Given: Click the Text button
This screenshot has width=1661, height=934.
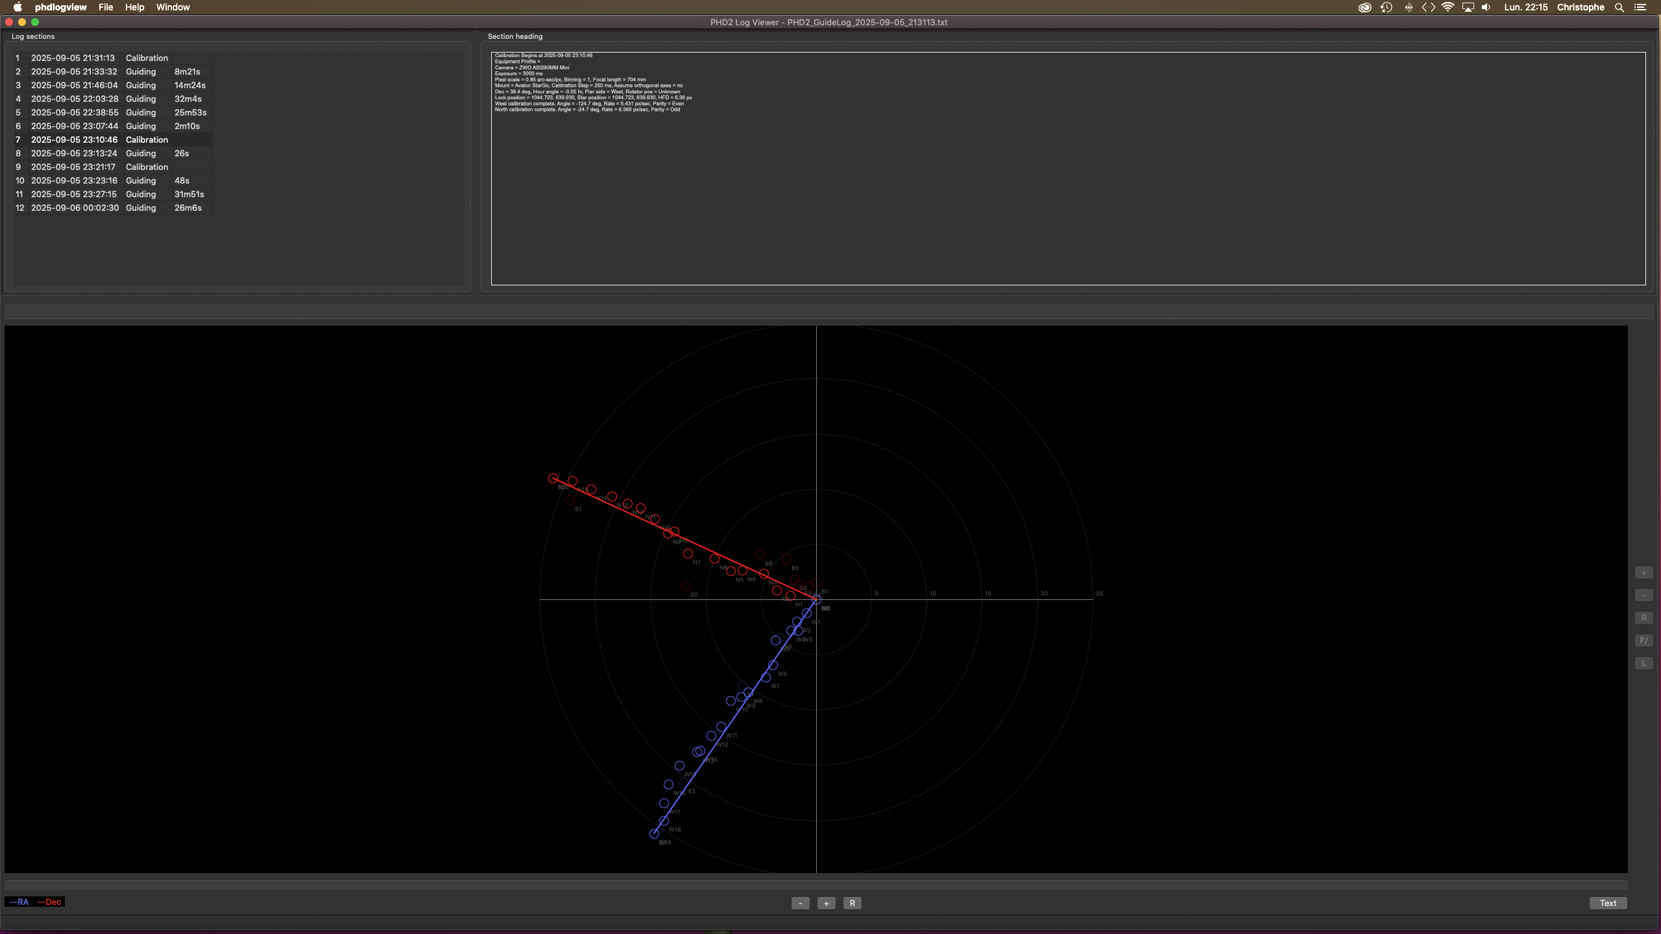Looking at the screenshot, I should tap(1608, 903).
